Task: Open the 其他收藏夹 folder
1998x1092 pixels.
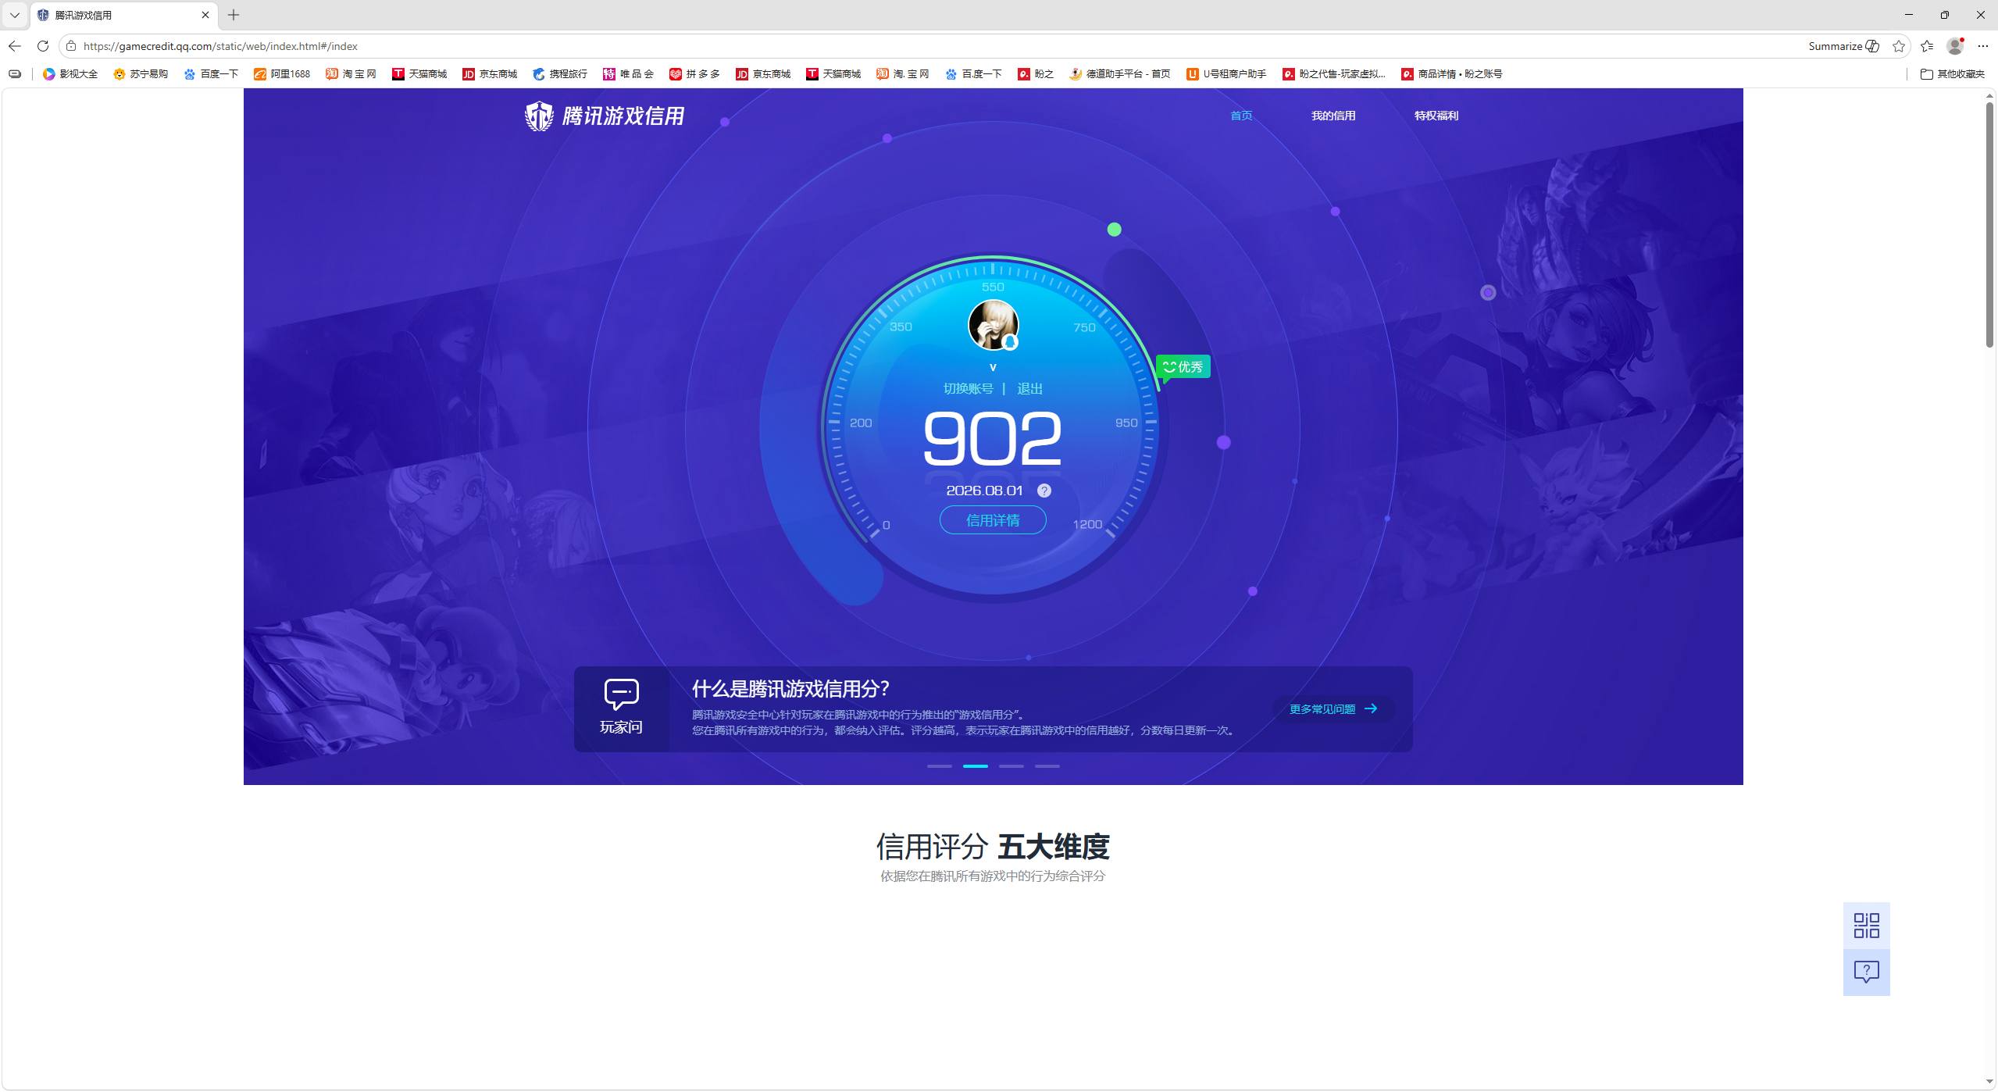Action: pos(1952,74)
